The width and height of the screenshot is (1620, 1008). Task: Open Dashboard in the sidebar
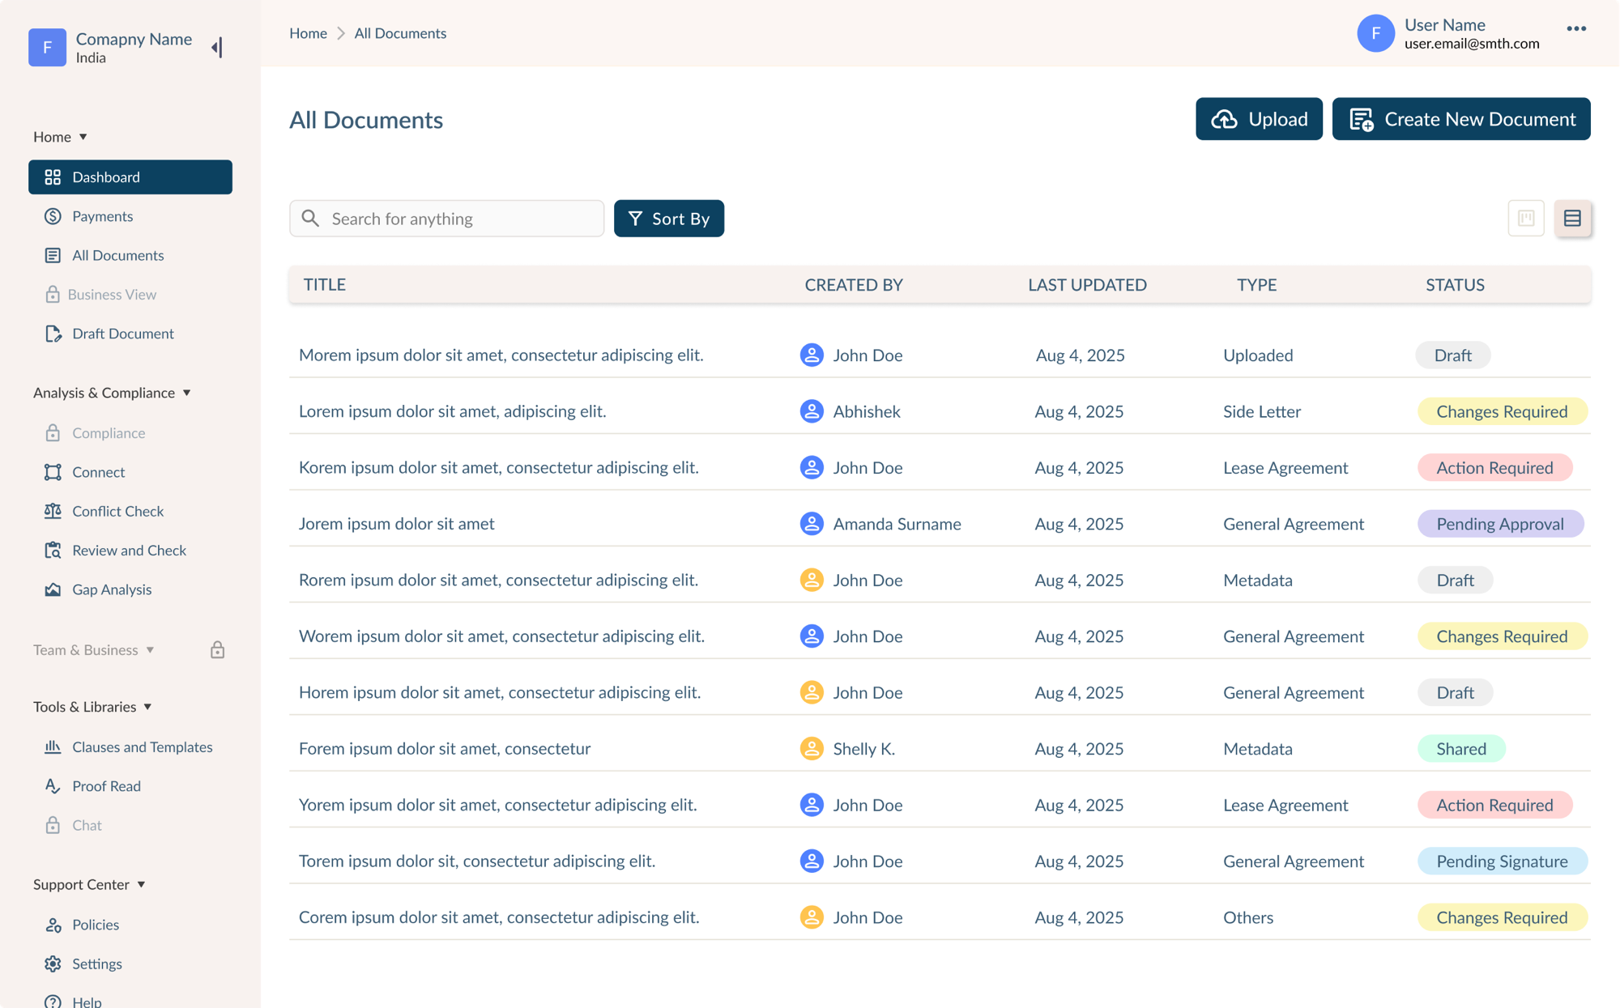pos(130,177)
